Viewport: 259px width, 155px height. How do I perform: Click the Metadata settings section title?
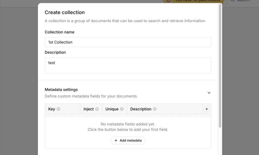[x=61, y=90]
